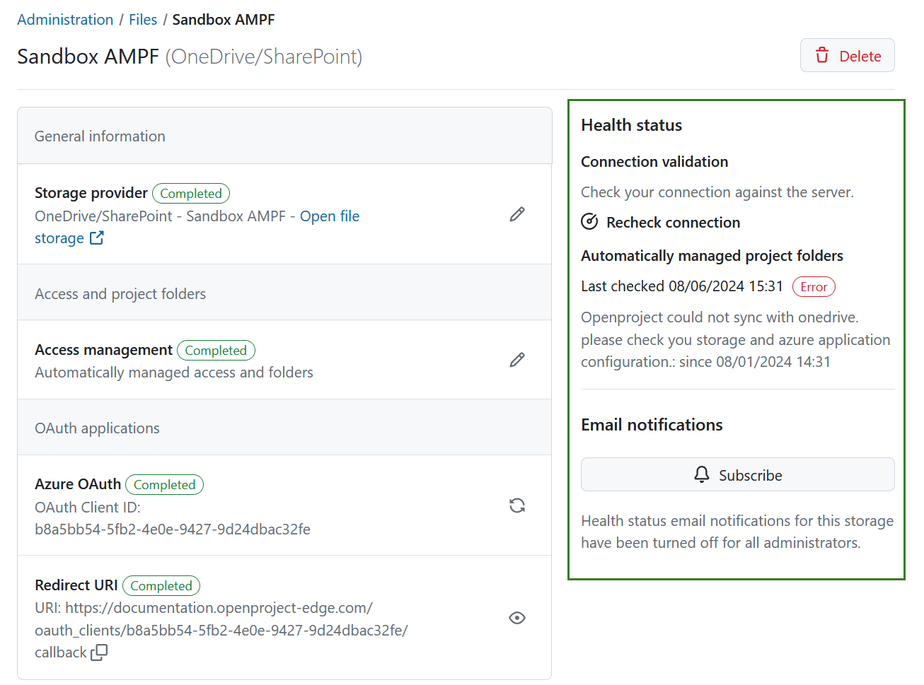Click the Recheck connection circle icon
The width and height of the screenshot is (924, 685).
(589, 222)
